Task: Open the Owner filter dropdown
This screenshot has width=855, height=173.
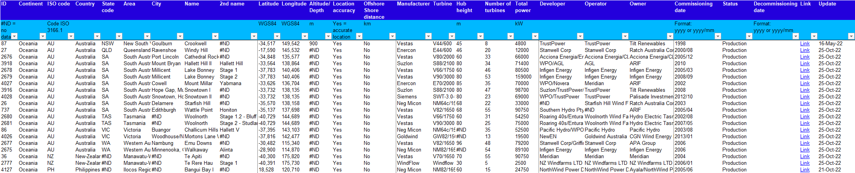Action: click(x=670, y=36)
